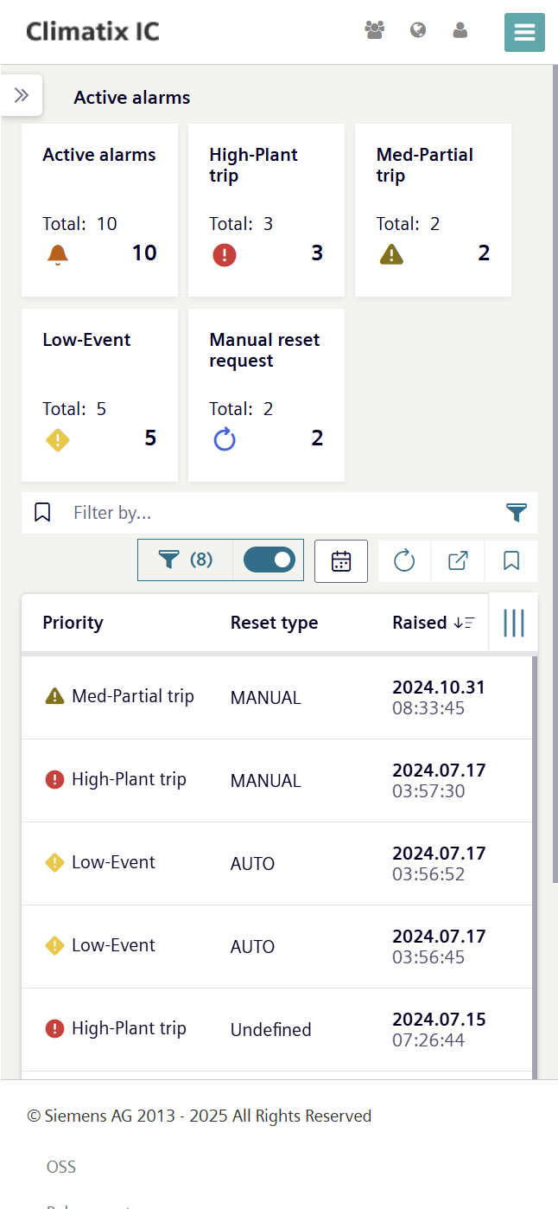Open the Manual reset request card

pyautogui.click(x=266, y=395)
